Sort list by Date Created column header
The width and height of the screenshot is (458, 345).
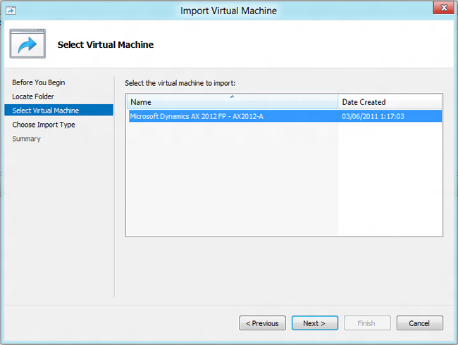tap(390, 102)
